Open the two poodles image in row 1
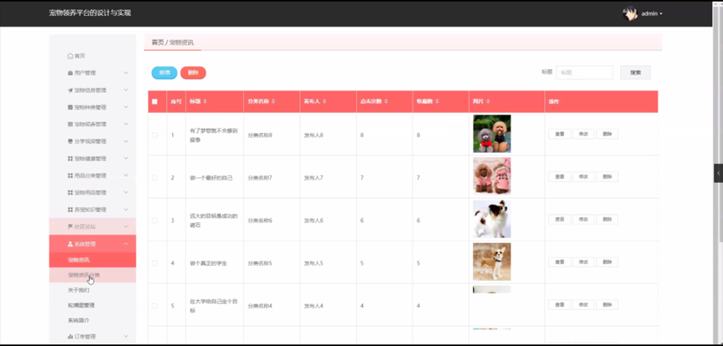The image size is (723, 346). pos(491,134)
